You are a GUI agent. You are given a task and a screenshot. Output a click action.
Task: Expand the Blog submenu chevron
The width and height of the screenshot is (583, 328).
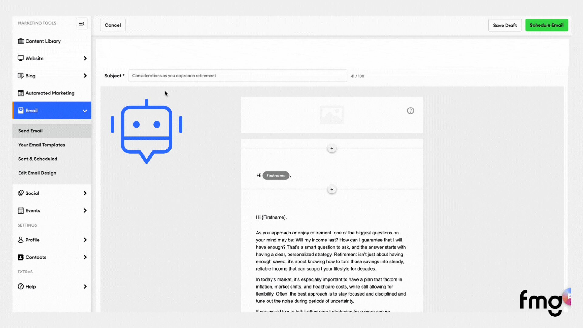click(x=85, y=76)
